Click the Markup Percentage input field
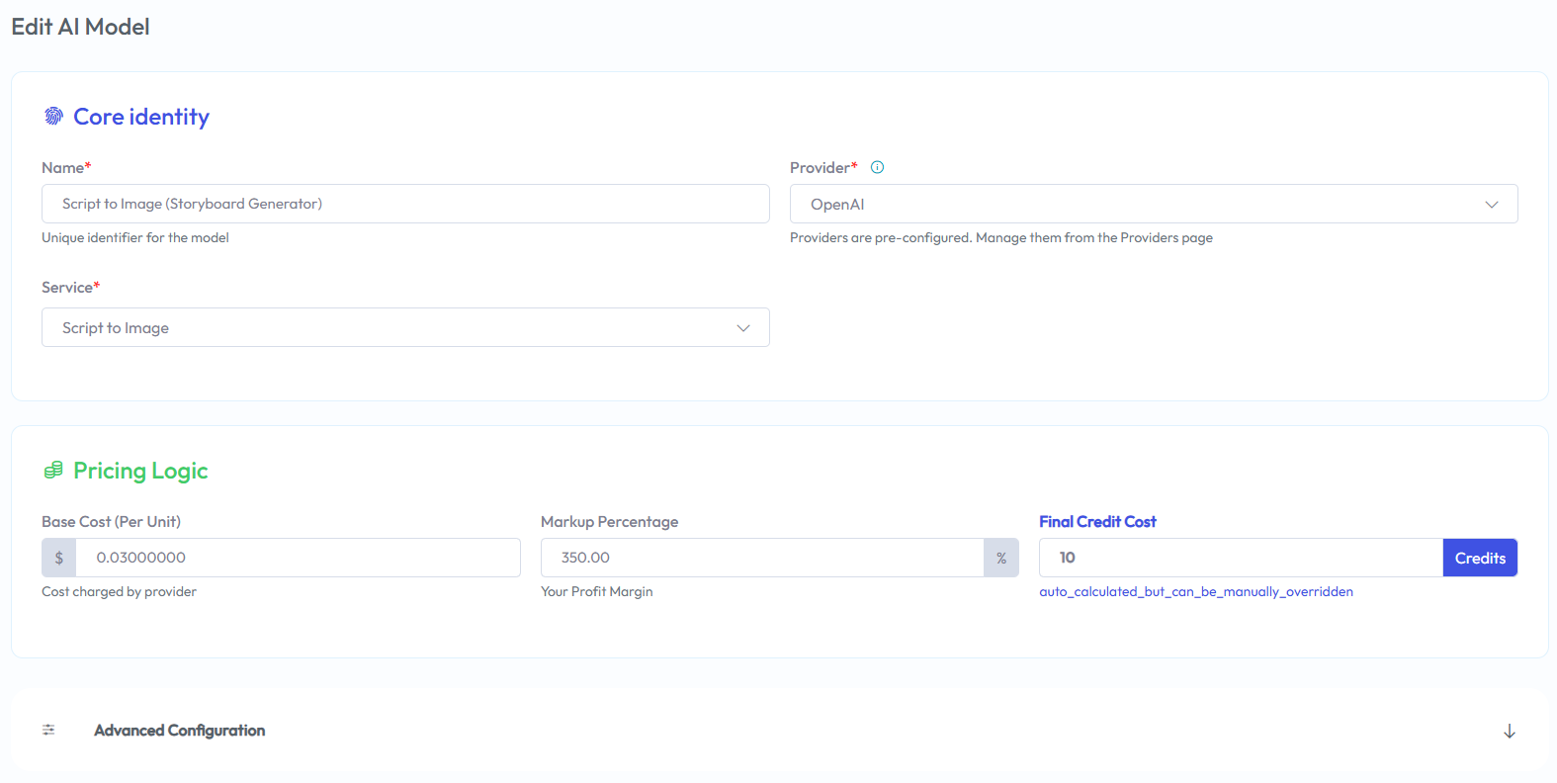 762,558
